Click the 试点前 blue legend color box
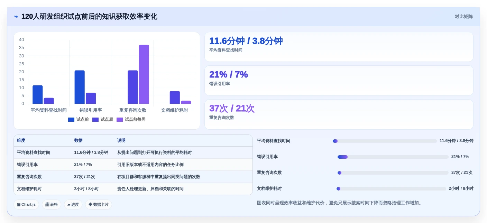This screenshot has height=223, width=487. pos(71,120)
